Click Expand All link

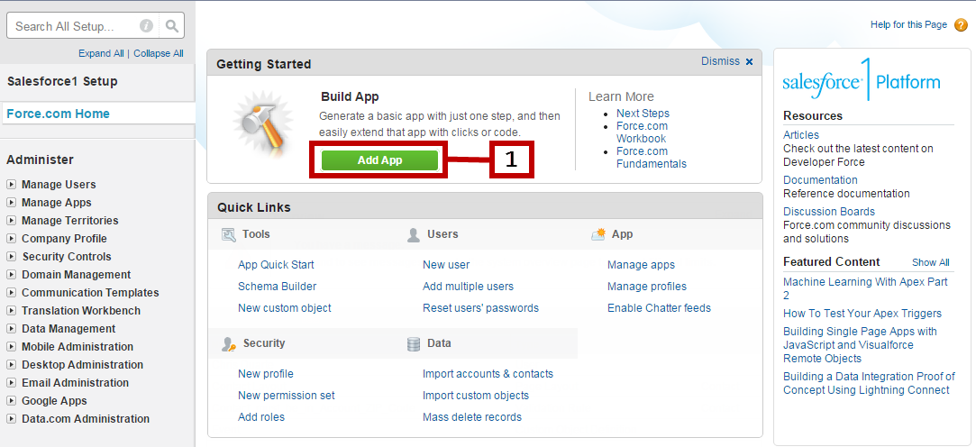coord(101,53)
